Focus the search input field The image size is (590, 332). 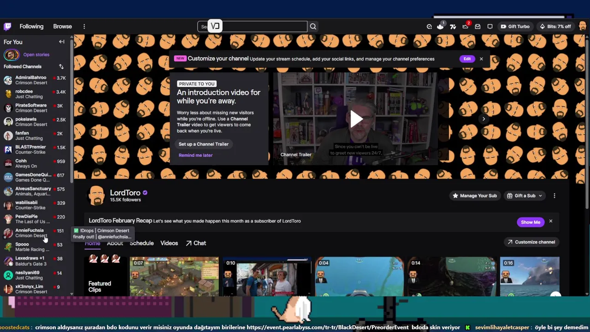[252, 26]
